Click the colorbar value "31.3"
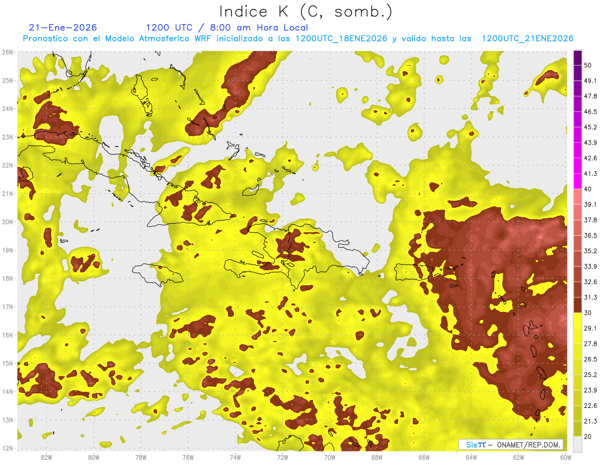Image resolution: width=601 pixels, height=464 pixels. (x=590, y=297)
